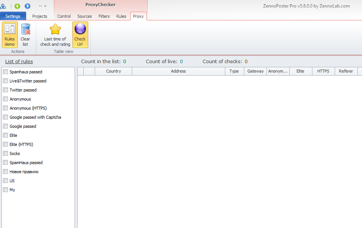Click the Gateway column header
Viewport: 362px width, 228px height.
[x=255, y=71]
